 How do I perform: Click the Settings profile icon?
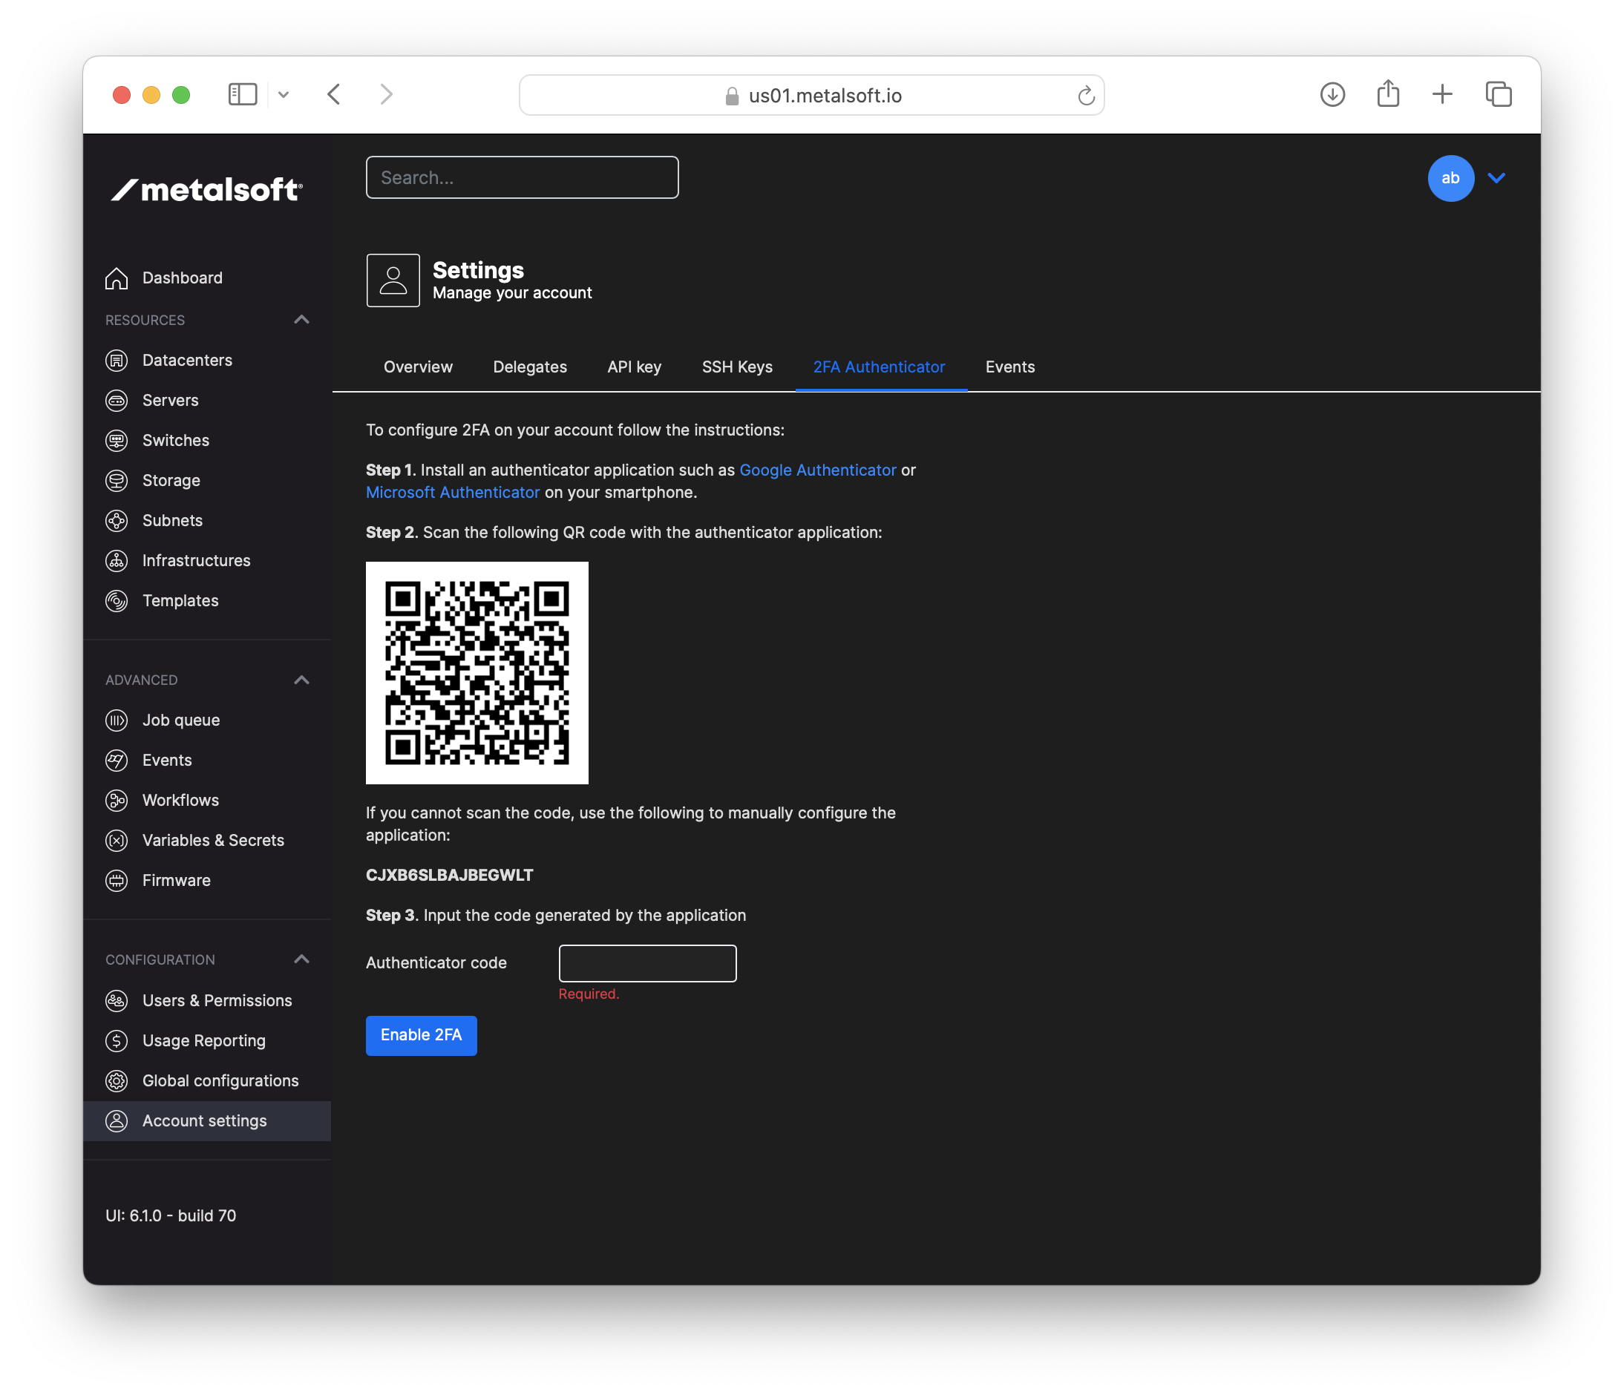393,280
